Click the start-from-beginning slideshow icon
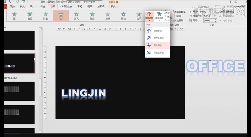251x137 pixels. pos(23,2)
